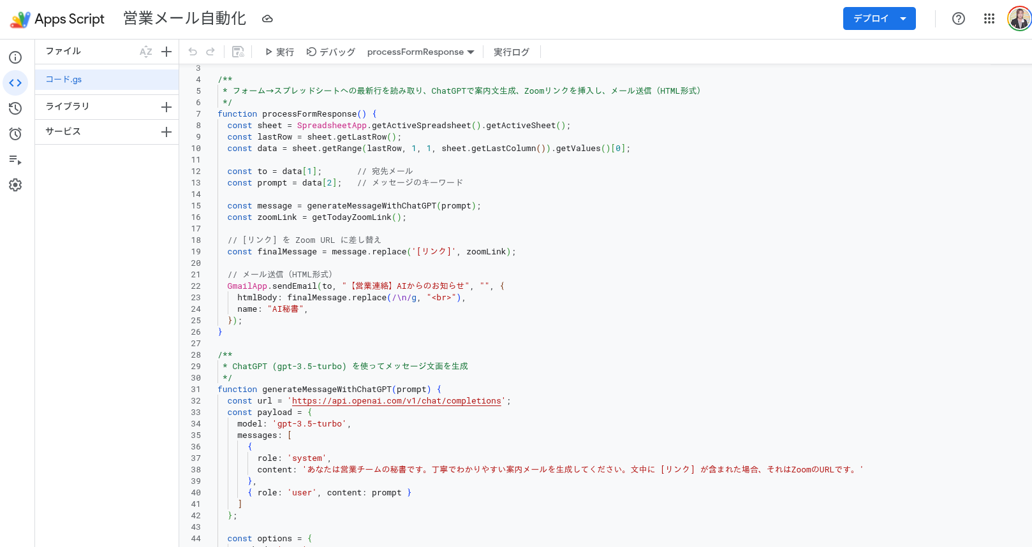The width and height of the screenshot is (1032, 547).
Task: Click the Apps Script logo
Action: [x=20, y=19]
